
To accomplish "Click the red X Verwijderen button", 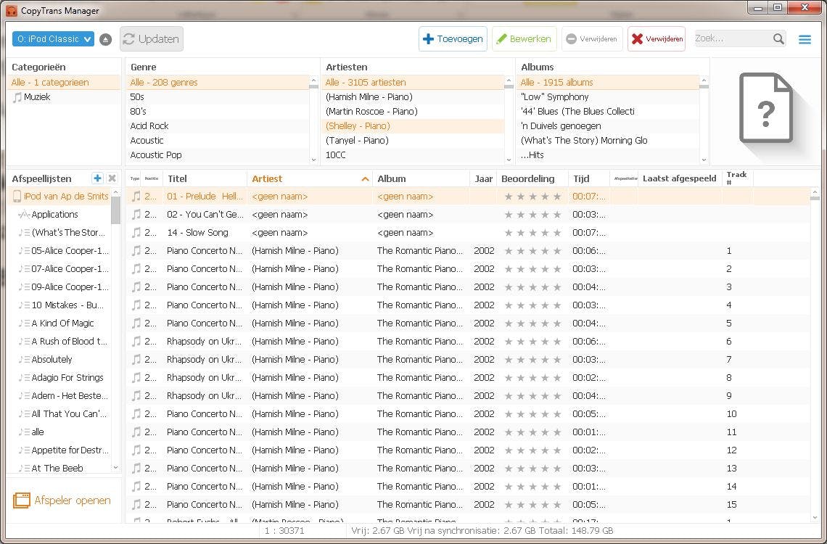I will point(657,39).
